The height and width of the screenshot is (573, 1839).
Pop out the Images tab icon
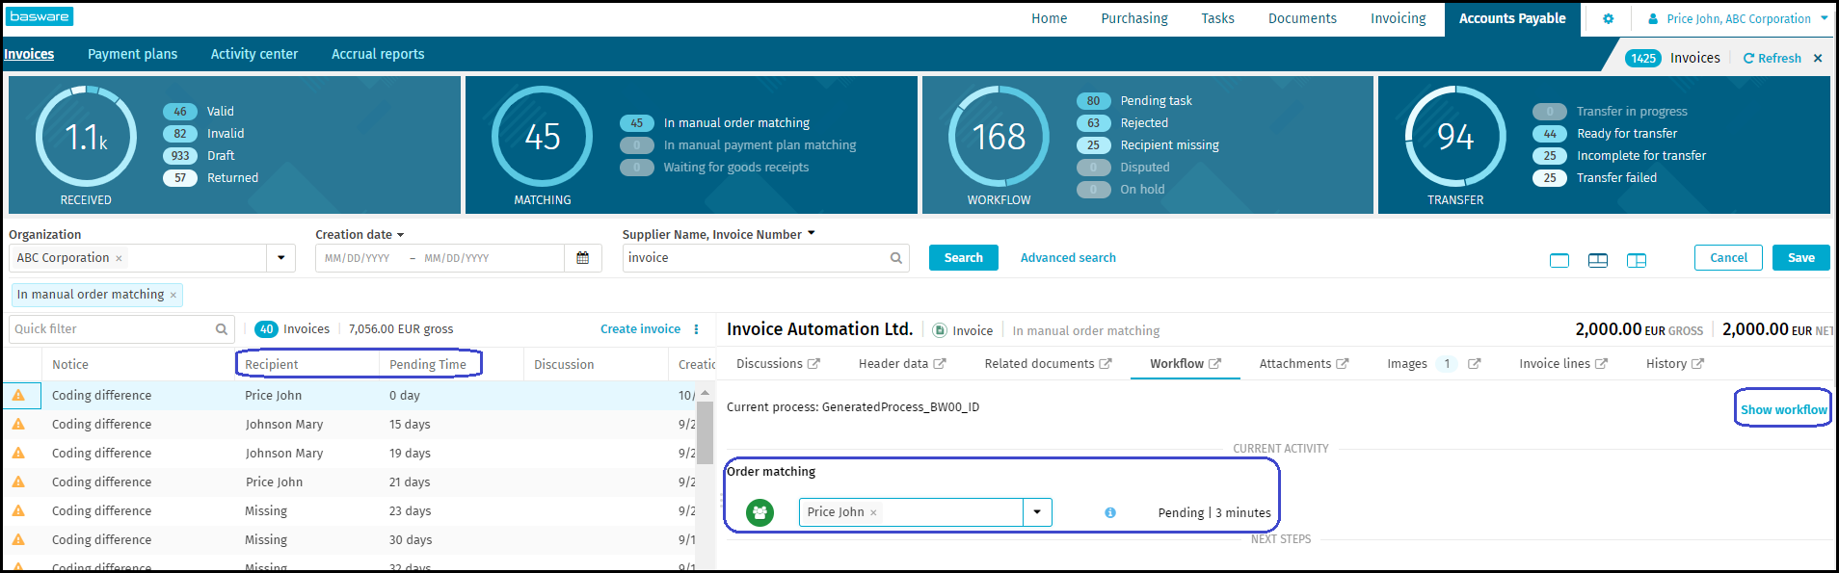1474,363
